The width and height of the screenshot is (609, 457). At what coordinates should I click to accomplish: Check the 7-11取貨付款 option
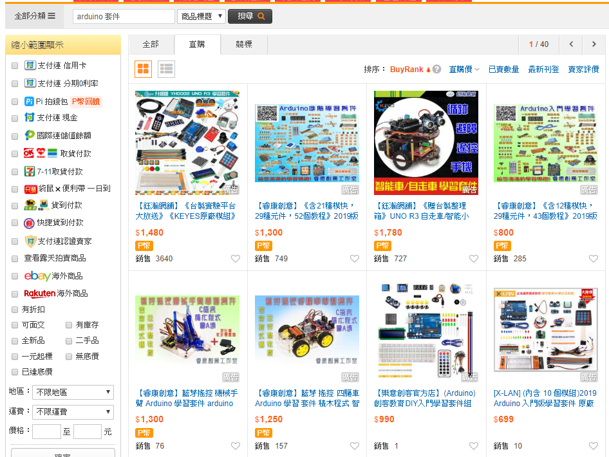15,172
